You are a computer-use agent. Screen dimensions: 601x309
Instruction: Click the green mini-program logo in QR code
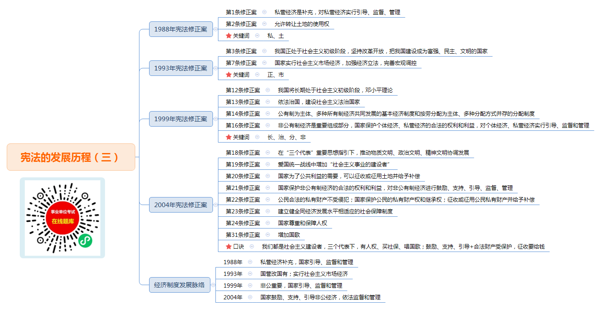[85, 240]
